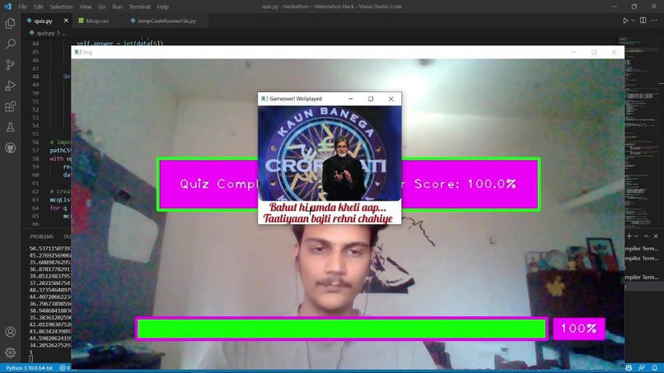Viewport: 664px width, 373px height.
Task: Click terminal output line starting 50.5371
Action: coord(50,248)
